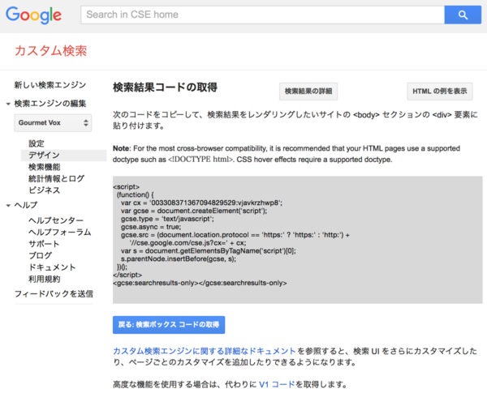Click the 検索結果の詳細 button
The width and height of the screenshot is (487, 393).
point(308,92)
